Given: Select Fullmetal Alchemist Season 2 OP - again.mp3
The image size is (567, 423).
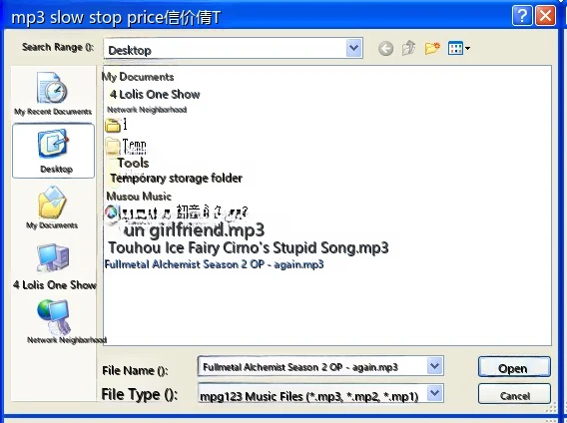Looking at the screenshot, I should click(214, 264).
